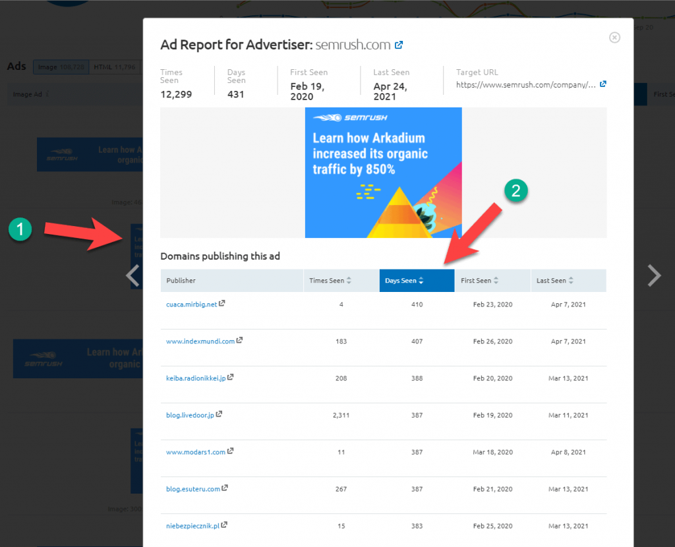Click the semrush.com advertiser name in title

[353, 45]
